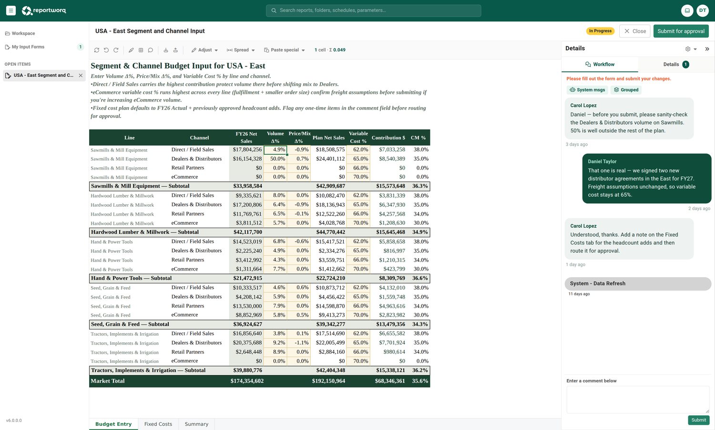Click the Workspace folder icon
715x430 pixels.
point(8,33)
